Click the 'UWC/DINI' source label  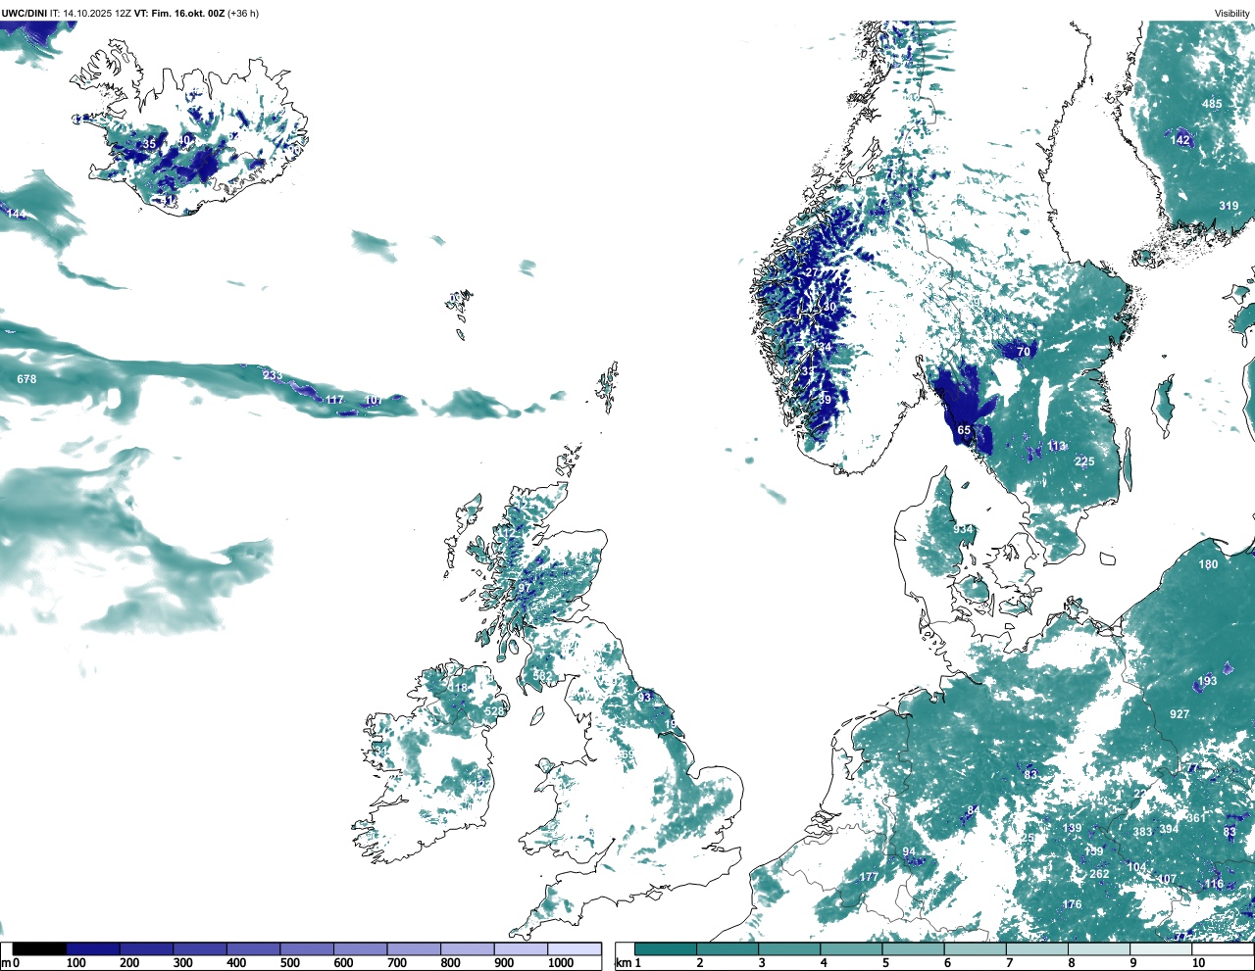click(x=25, y=14)
